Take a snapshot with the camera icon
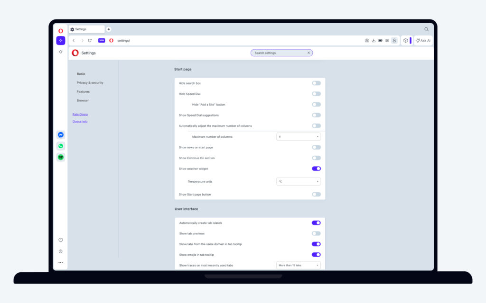The width and height of the screenshot is (486, 303). coord(367,41)
